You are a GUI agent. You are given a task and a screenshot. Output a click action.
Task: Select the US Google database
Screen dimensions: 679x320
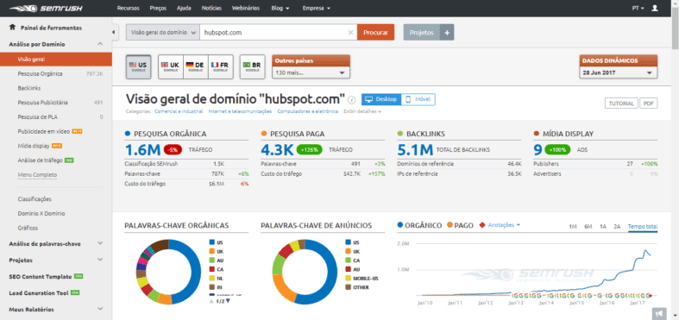coord(139,66)
